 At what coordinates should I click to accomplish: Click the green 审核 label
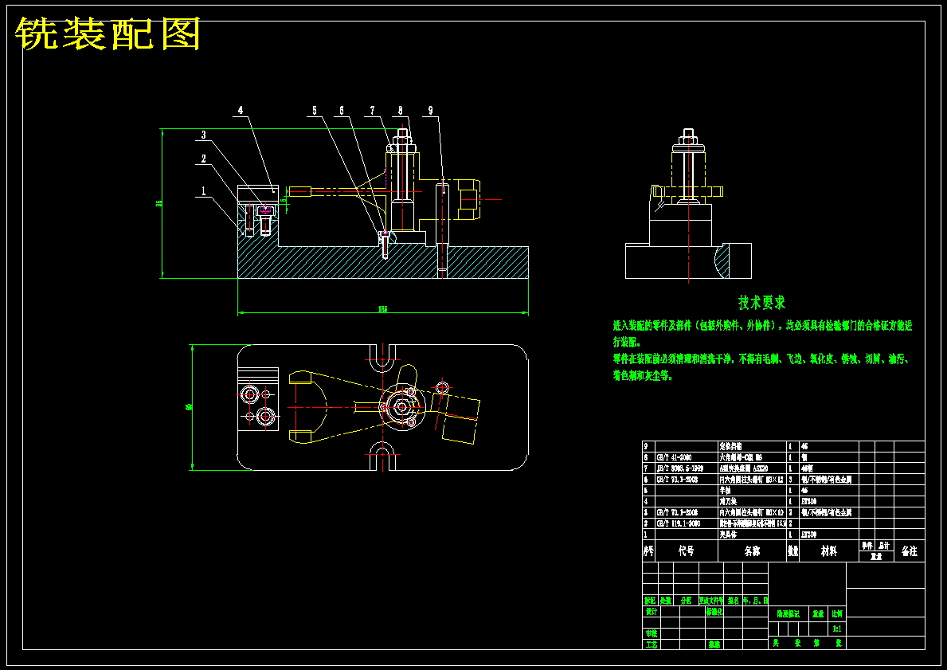[x=651, y=634]
